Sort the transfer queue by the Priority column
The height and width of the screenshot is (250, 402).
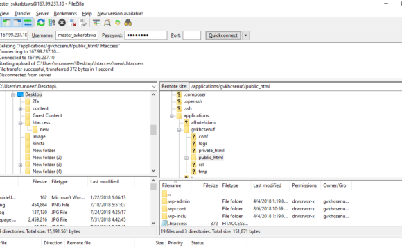pos(175,243)
